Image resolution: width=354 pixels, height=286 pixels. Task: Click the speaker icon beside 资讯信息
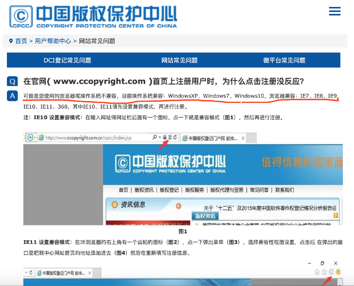(179, 206)
